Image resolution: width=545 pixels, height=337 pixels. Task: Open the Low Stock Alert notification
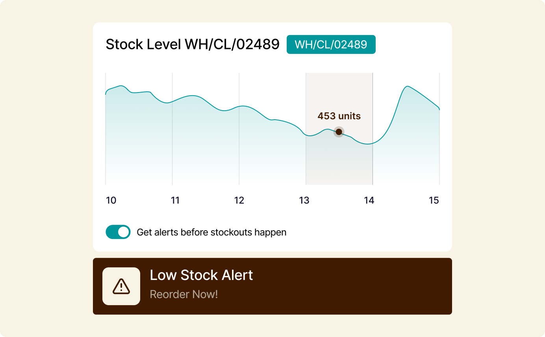click(272, 286)
